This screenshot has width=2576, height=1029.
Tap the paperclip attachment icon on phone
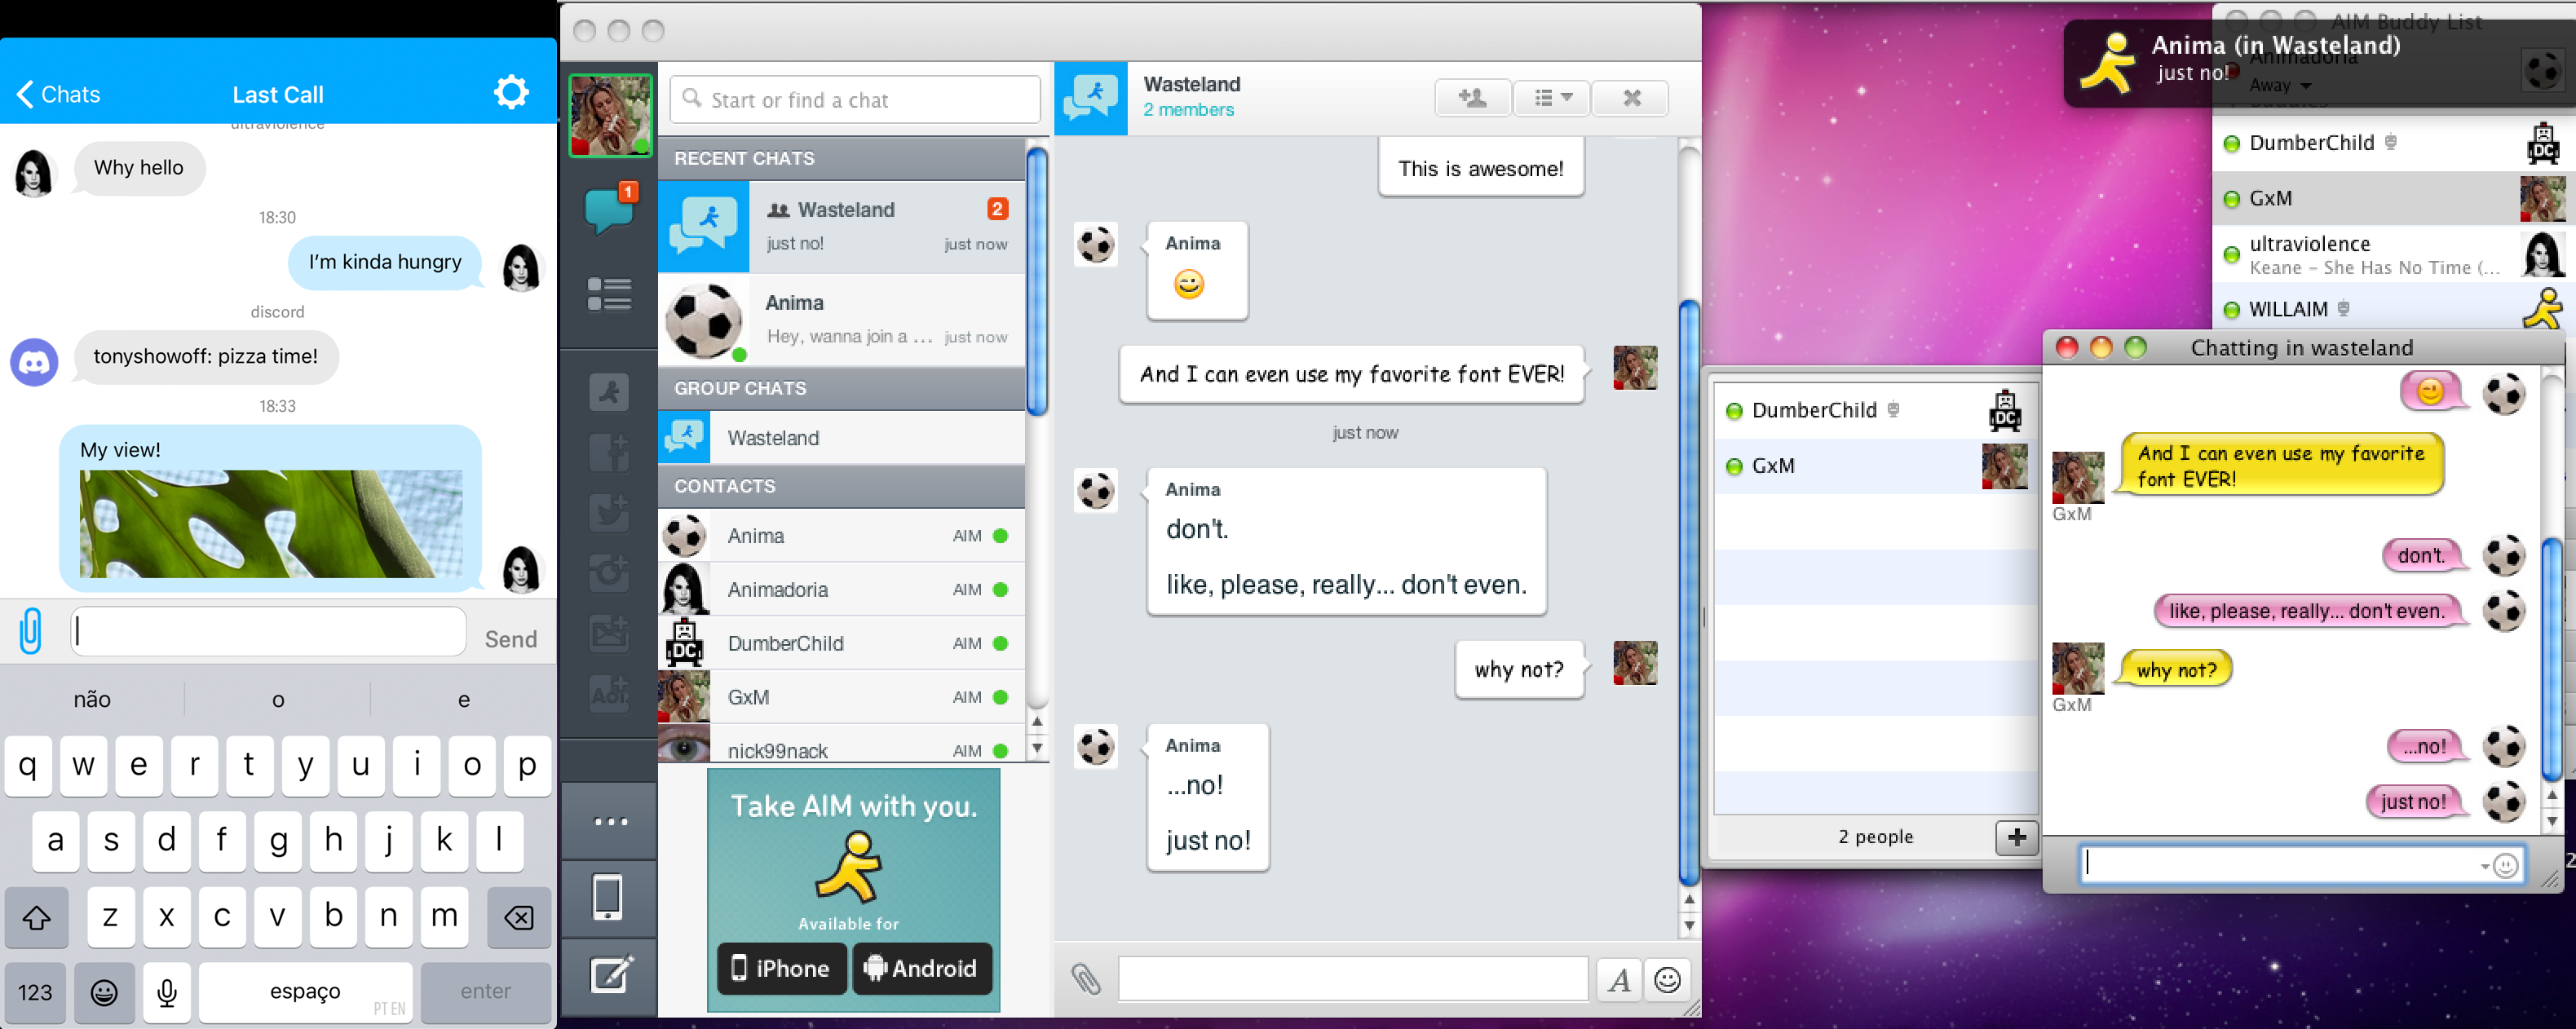(x=31, y=631)
